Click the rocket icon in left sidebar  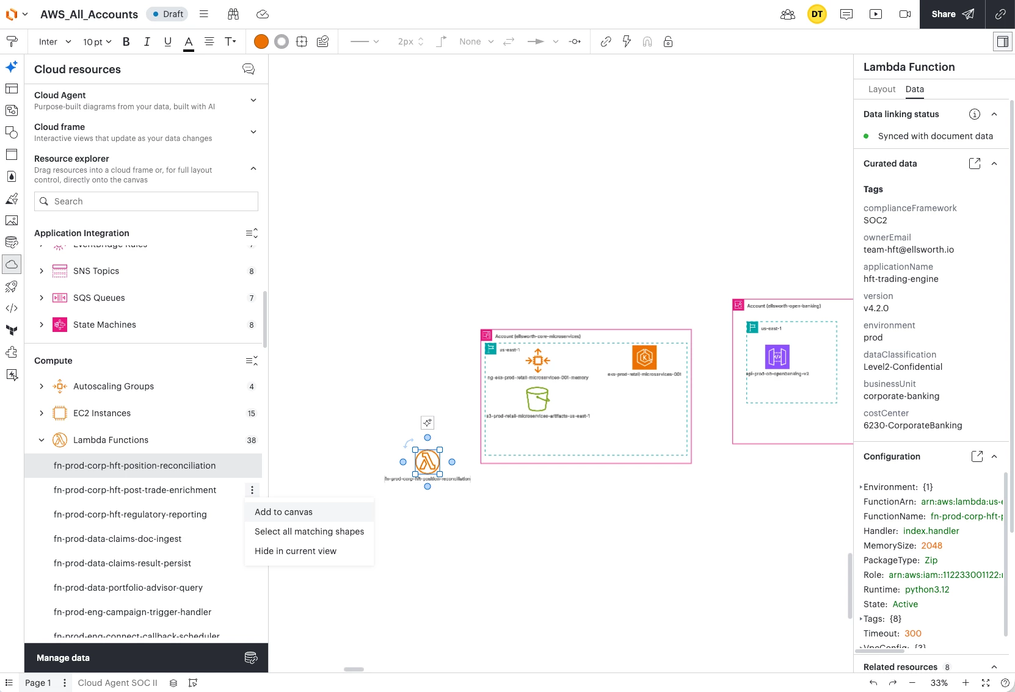(x=12, y=286)
